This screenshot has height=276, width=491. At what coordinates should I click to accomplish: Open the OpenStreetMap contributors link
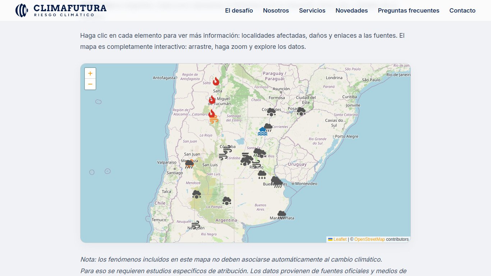tap(370, 239)
